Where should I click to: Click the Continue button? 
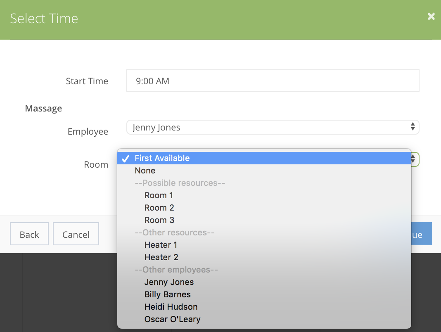421,234
